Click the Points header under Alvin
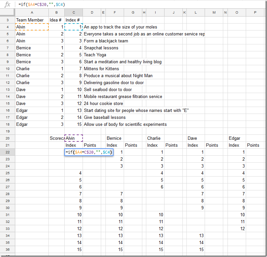The width and height of the screenshot is (267, 257). (92, 145)
